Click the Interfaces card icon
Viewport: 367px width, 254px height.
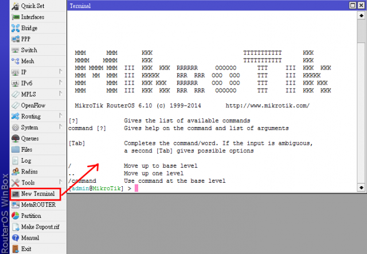click(x=15, y=17)
